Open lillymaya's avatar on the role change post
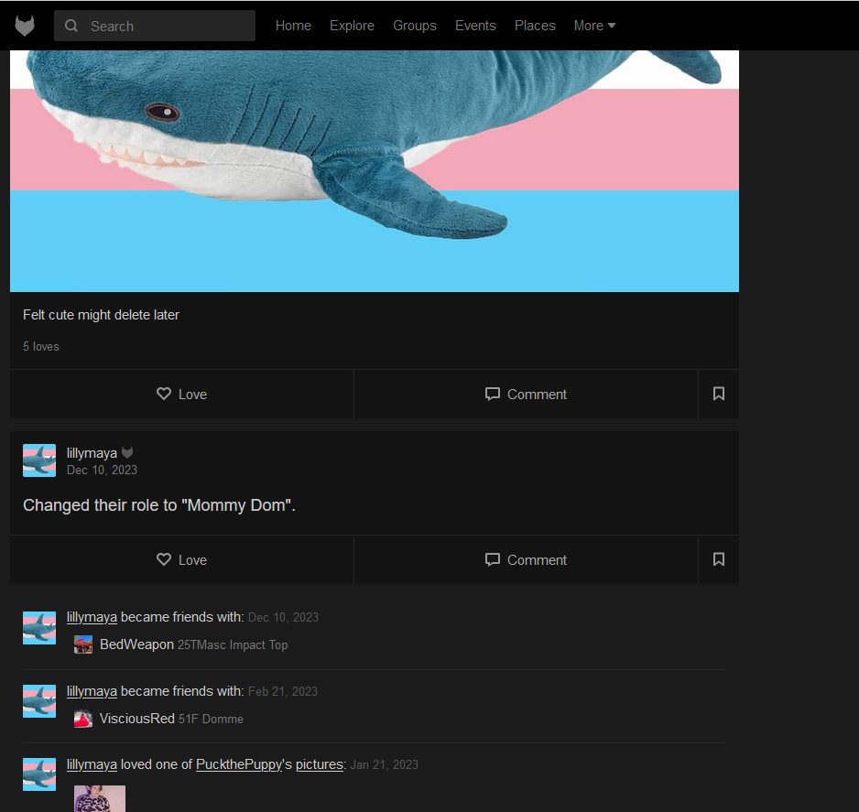 [x=39, y=460]
